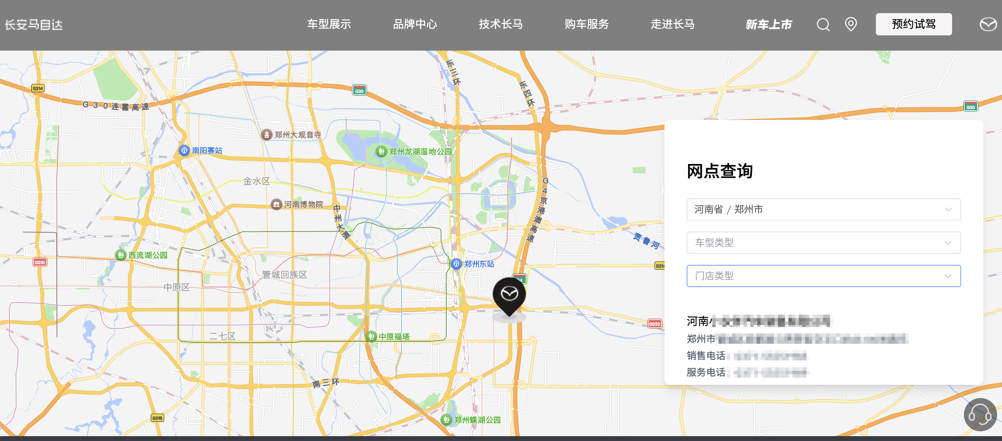Click 南阳寨站 station icon on map
The image size is (1002, 441).
[x=184, y=150]
